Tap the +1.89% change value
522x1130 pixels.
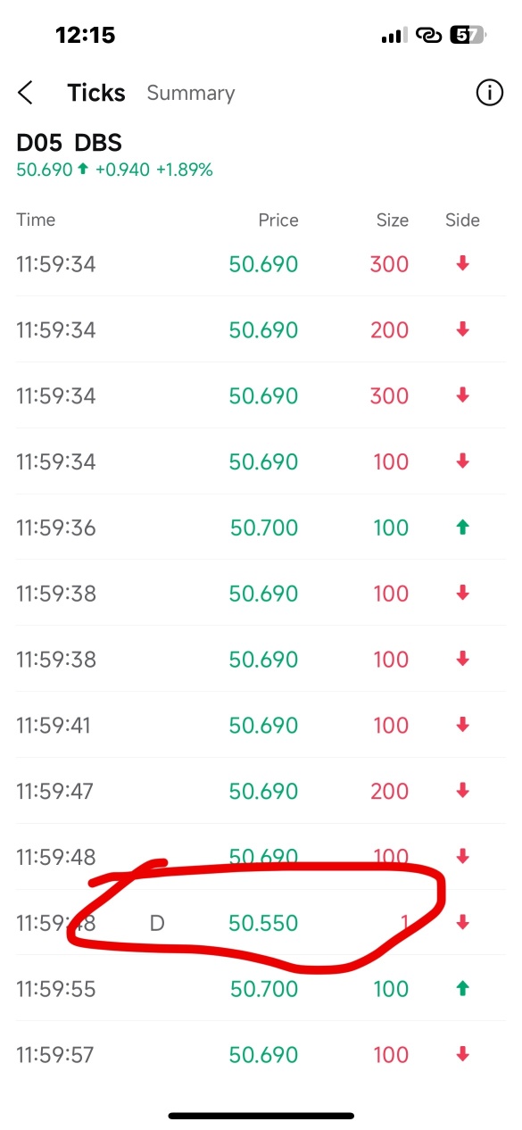(x=185, y=170)
